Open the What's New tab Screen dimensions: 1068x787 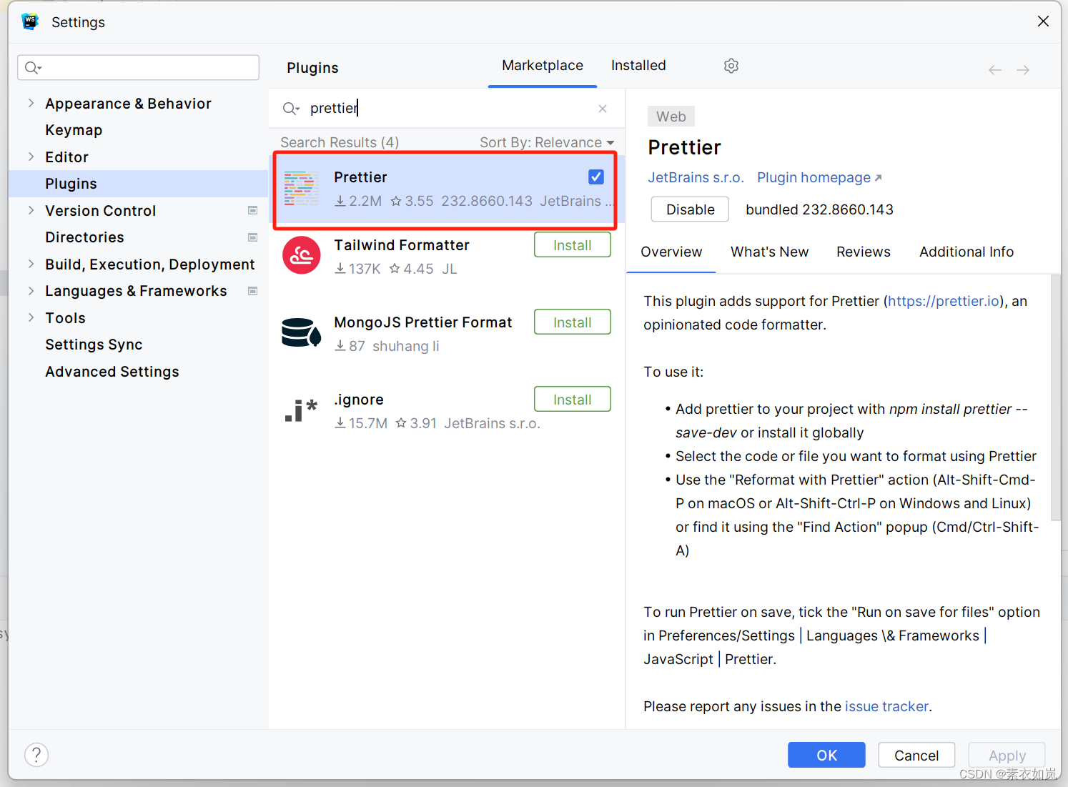769,252
